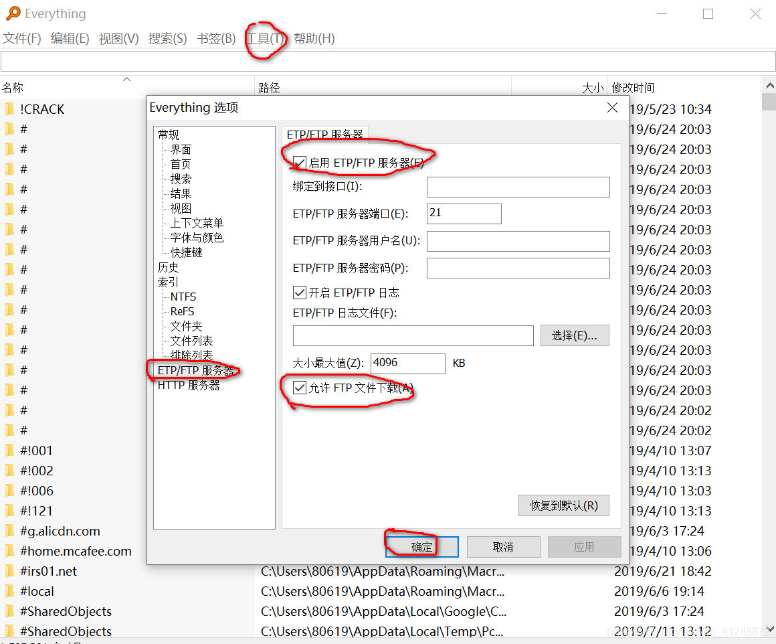Viewport: 776px width, 644px height.
Task: Open the 工具(T) menu
Action: [266, 39]
